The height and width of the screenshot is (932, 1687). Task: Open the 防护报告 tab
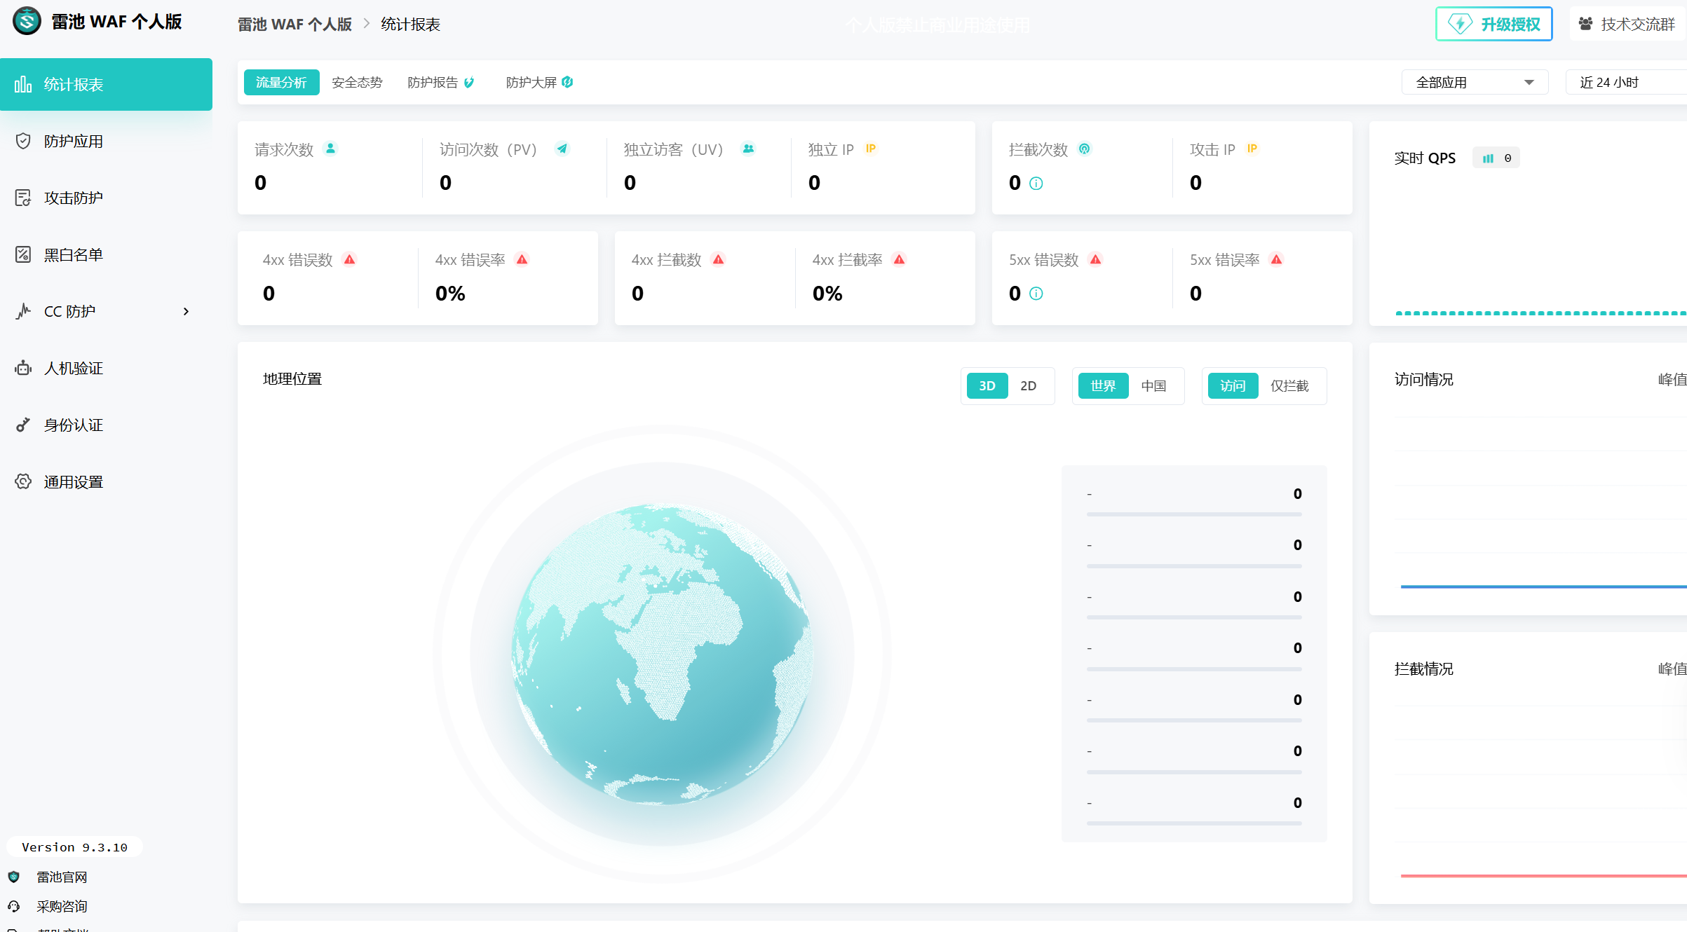point(441,82)
